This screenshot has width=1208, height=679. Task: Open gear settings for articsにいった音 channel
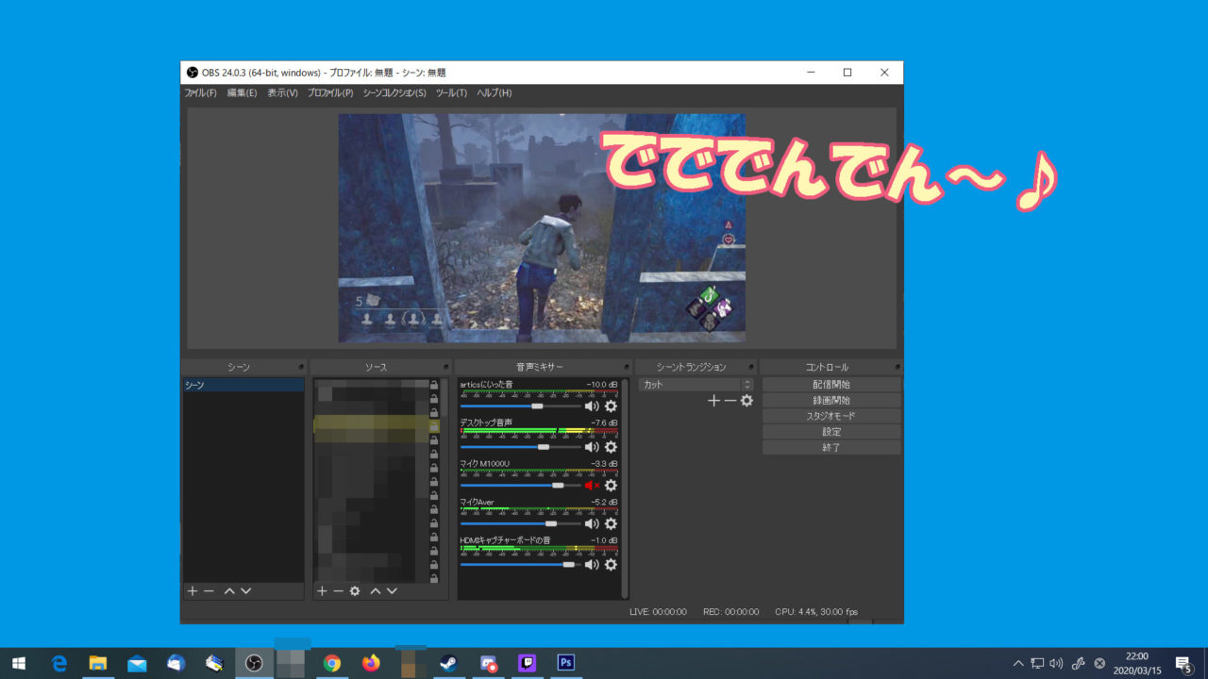(x=611, y=406)
